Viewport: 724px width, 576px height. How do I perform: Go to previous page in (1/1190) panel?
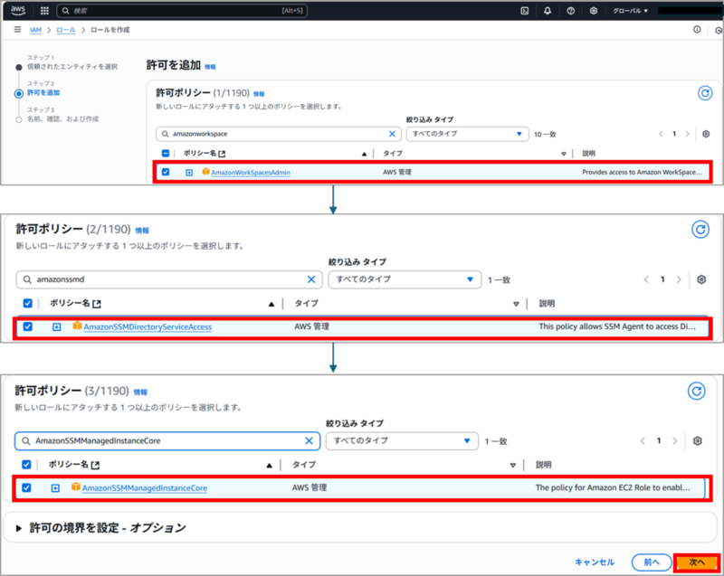(662, 134)
